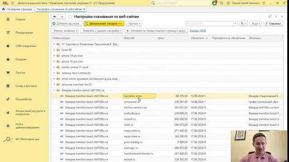Select the top-tehno.store cell
Screen dimensions: 289x162
pos(139,96)
